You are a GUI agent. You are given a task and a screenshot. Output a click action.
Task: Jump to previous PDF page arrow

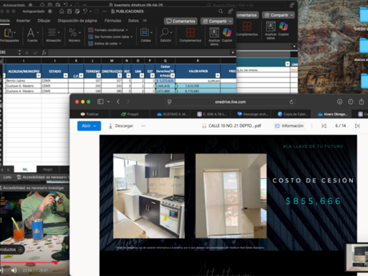click(x=324, y=126)
